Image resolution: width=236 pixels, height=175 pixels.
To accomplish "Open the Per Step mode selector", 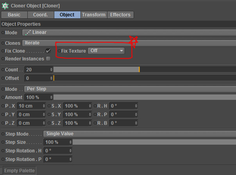I will [x=130, y=89].
